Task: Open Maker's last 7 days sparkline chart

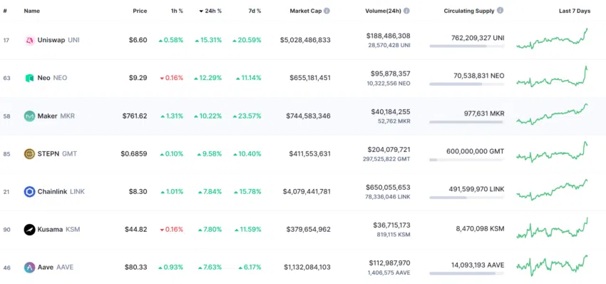Action: click(x=553, y=114)
